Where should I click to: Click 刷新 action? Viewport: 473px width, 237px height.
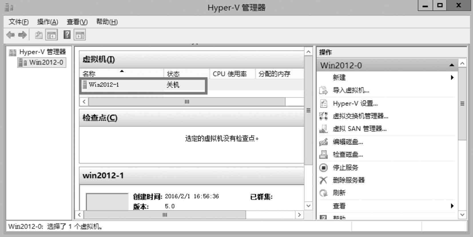click(339, 193)
